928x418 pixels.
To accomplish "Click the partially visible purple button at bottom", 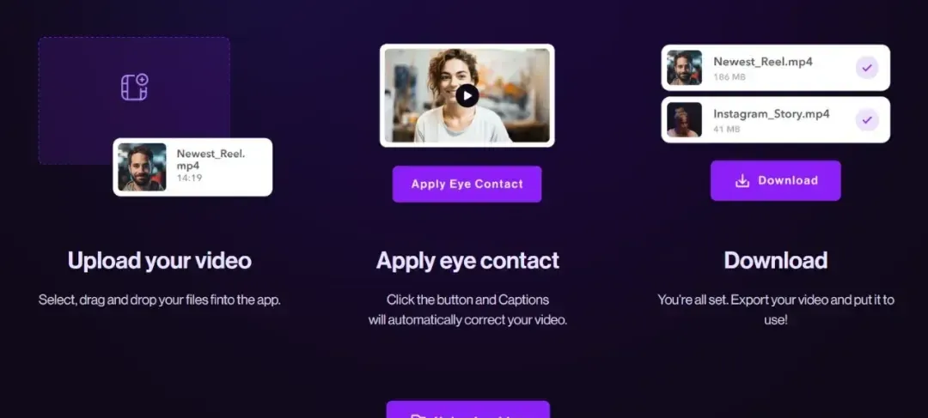I will (x=468, y=409).
